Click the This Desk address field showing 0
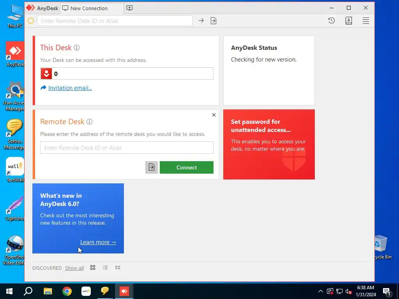Image resolution: width=399 pixels, height=299 pixels. (x=127, y=74)
